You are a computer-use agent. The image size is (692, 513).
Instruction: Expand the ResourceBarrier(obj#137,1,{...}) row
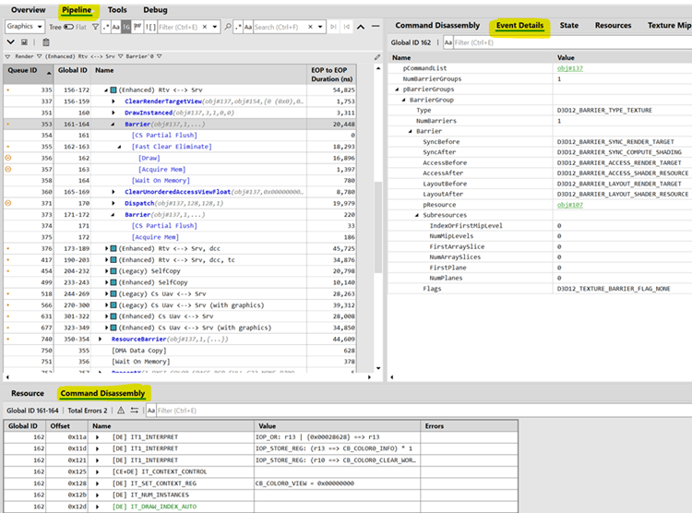[101, 339]
